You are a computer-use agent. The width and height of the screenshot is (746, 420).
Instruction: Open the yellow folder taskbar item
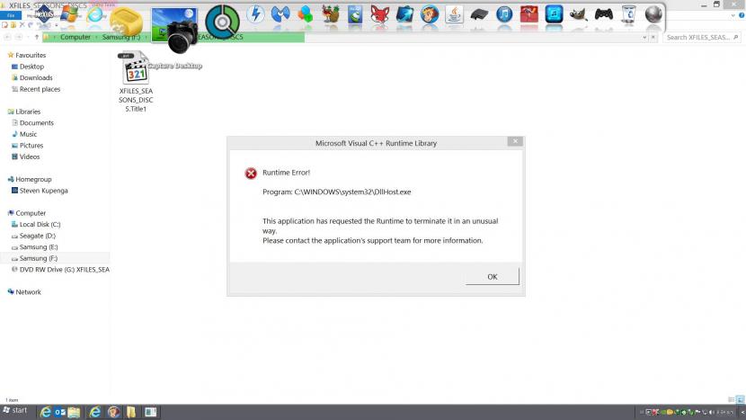(131, 412)
